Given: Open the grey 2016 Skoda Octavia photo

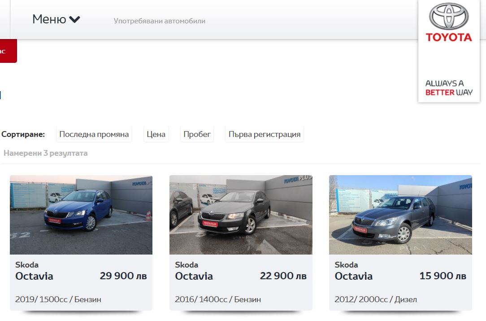Looking at the screenshot, I should click(x=241, y=215).
